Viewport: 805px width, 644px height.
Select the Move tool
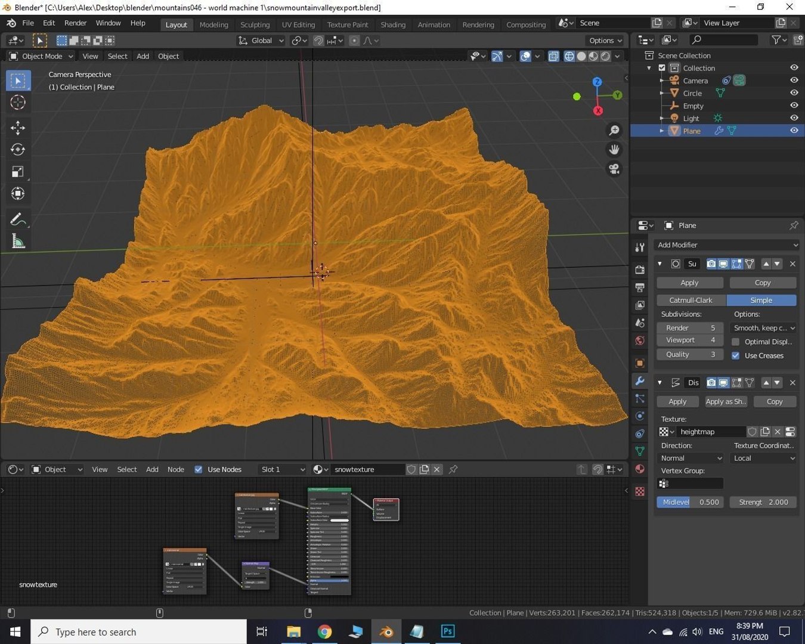pos(18,128)
